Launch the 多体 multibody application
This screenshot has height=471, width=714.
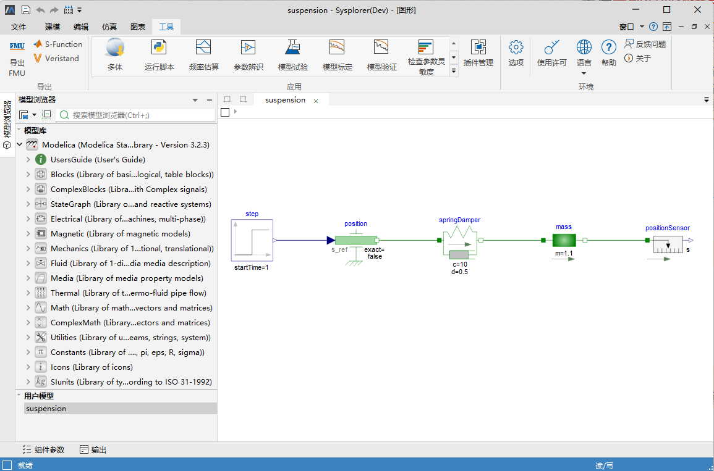pos(115,55)
